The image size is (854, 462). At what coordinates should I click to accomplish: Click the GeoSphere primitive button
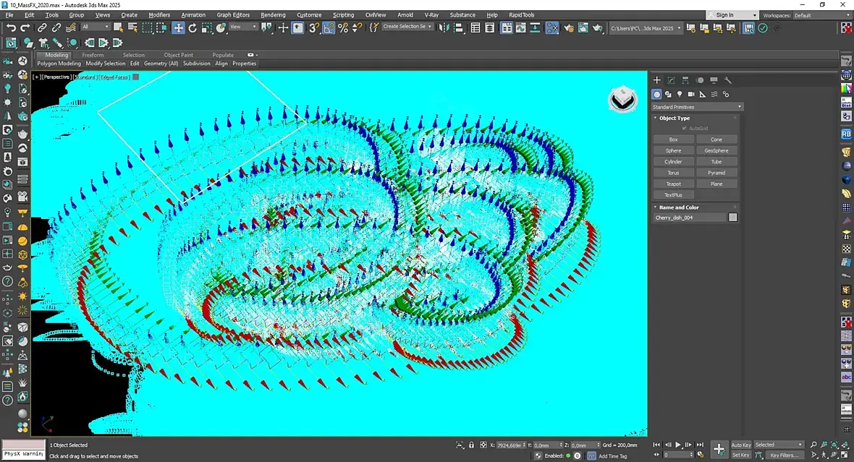[x=716, y=150]
